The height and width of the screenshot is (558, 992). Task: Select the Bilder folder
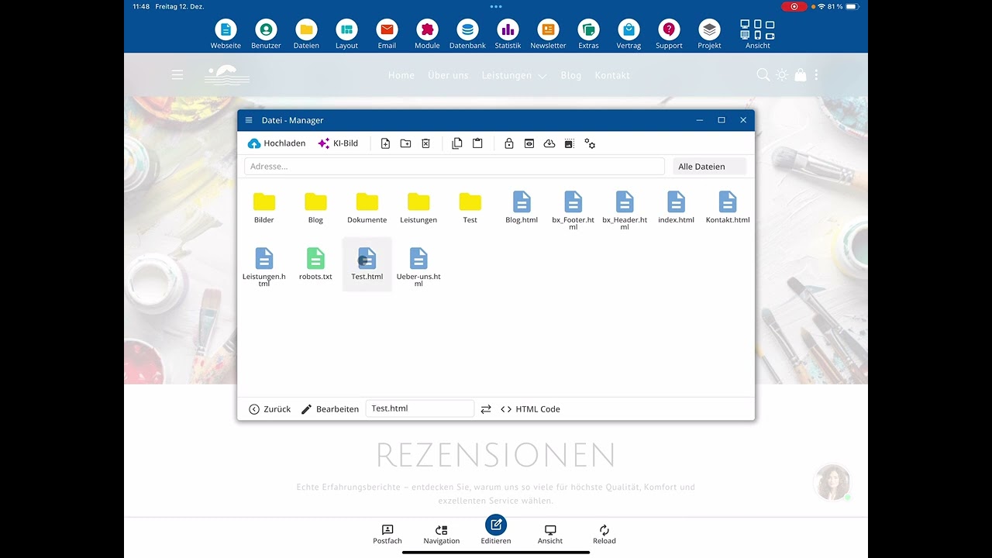pyautogui.click(x=264, y=208)
